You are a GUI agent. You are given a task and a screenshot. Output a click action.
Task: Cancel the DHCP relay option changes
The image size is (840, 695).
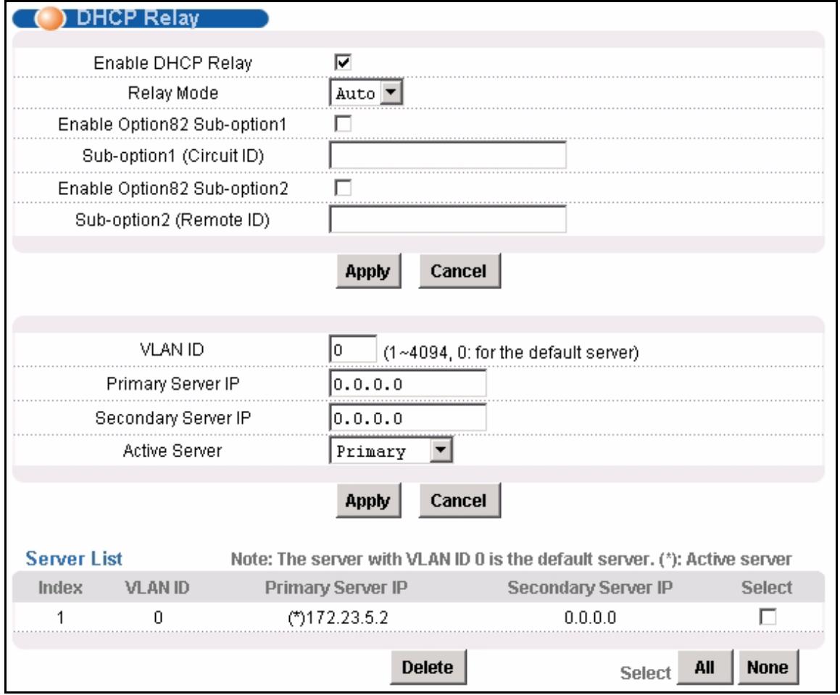(459, 271)
